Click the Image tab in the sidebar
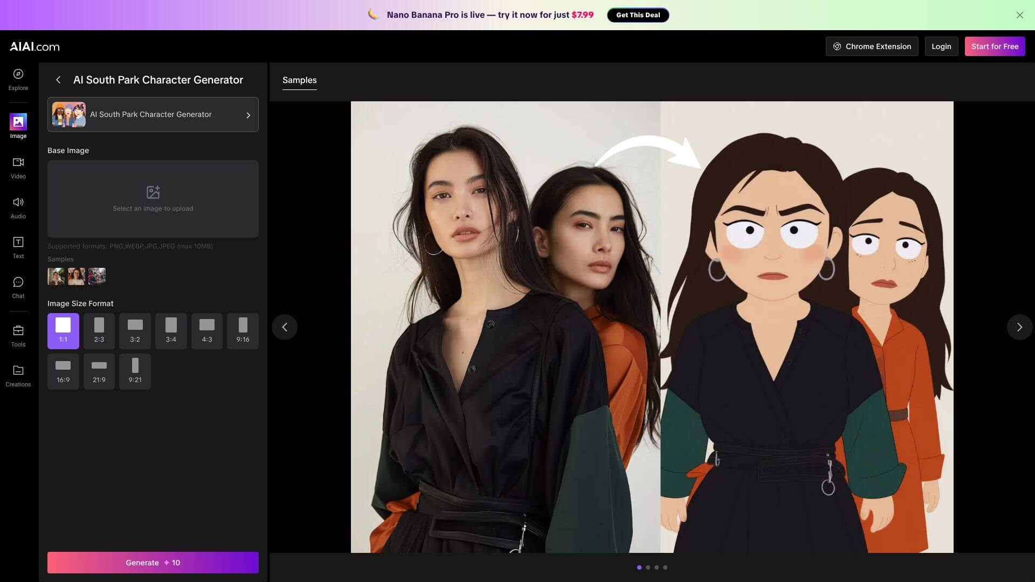This screenshot has height=582, width=1035. click(18, 126)
